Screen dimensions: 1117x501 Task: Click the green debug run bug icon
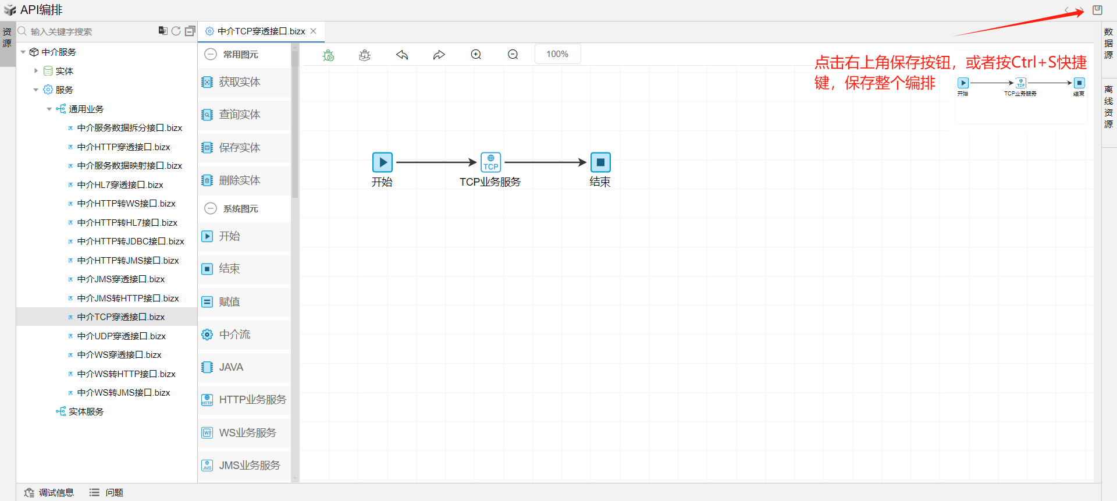tap(329, 55)
